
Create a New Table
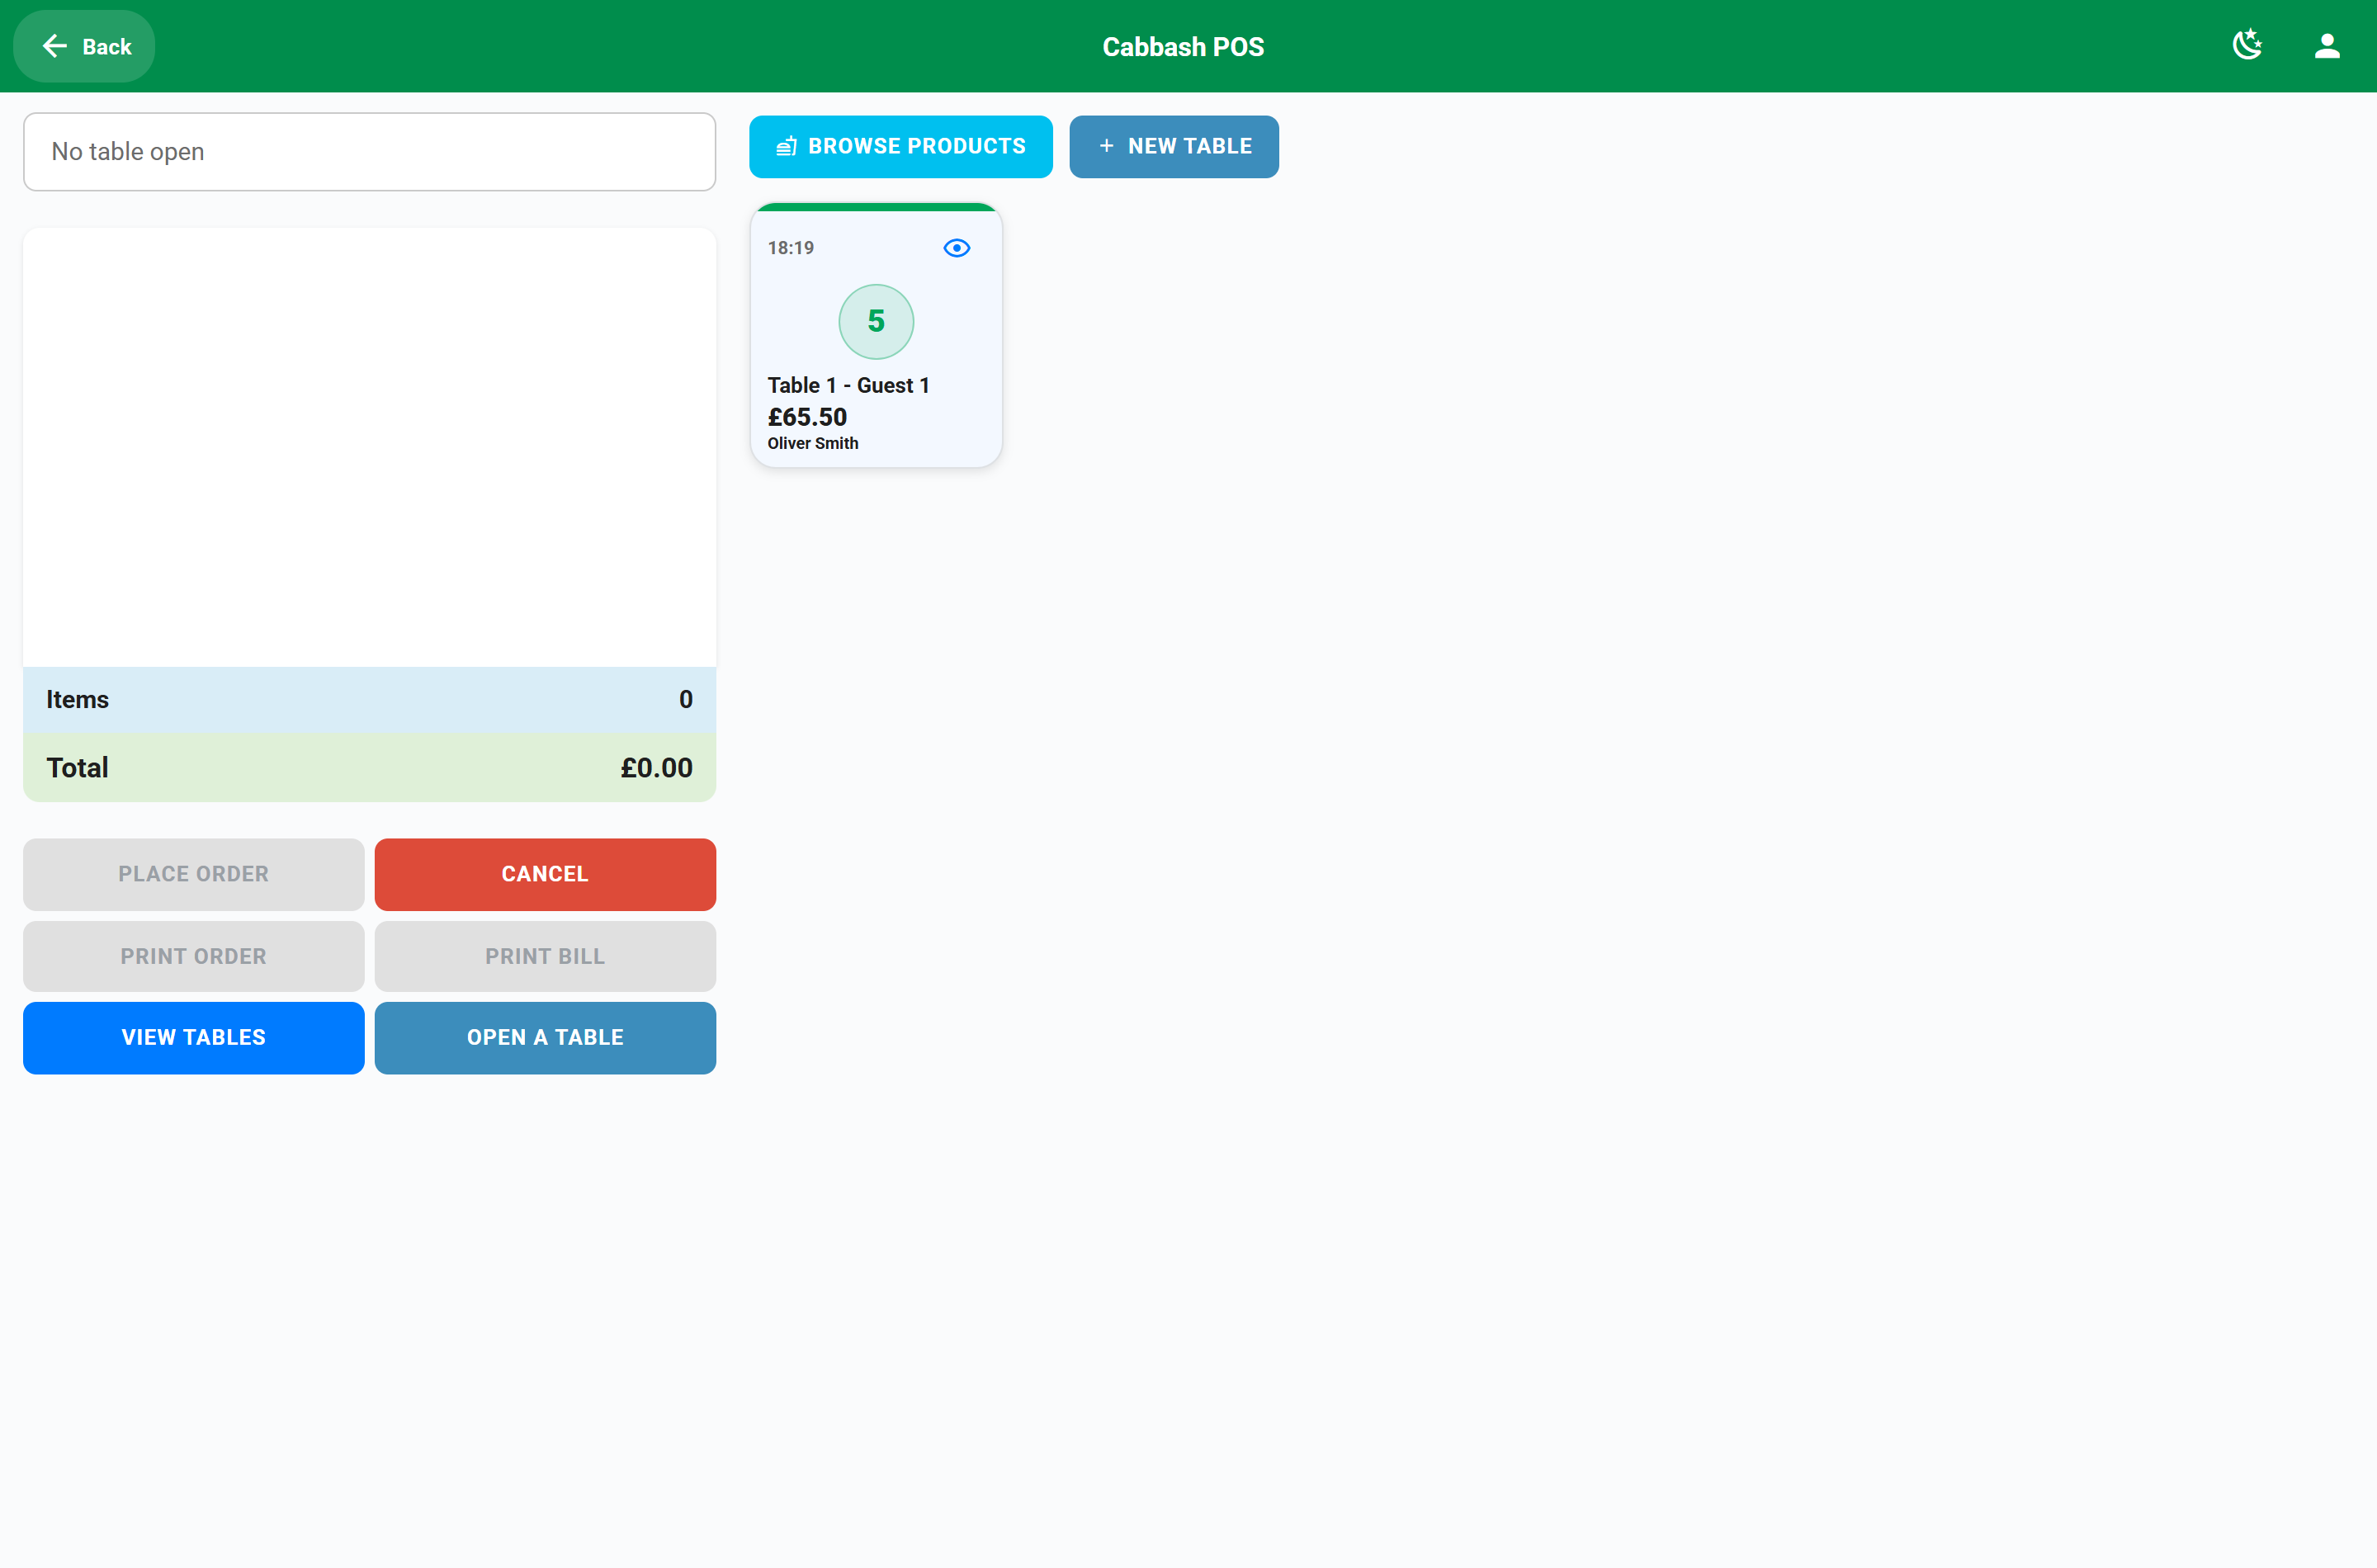1173,146
